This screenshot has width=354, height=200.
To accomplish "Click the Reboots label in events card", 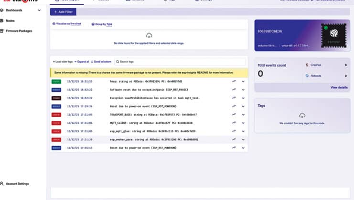I will 316,76.
